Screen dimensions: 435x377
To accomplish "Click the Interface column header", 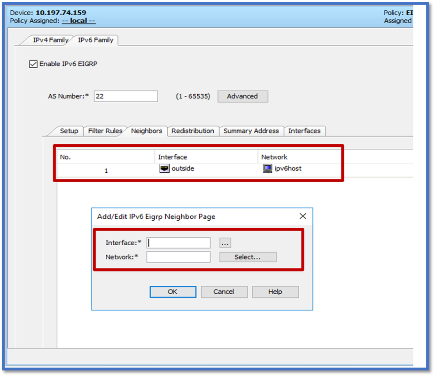I will pyautogui.click(x=206, y=157).
